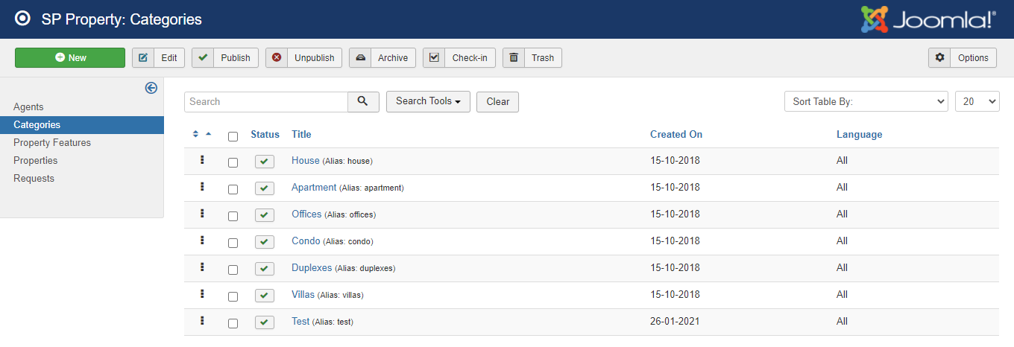Expand the Search Tools dropdown
The height and width of the screenshot is (347, 1014).
coord(428,102)
